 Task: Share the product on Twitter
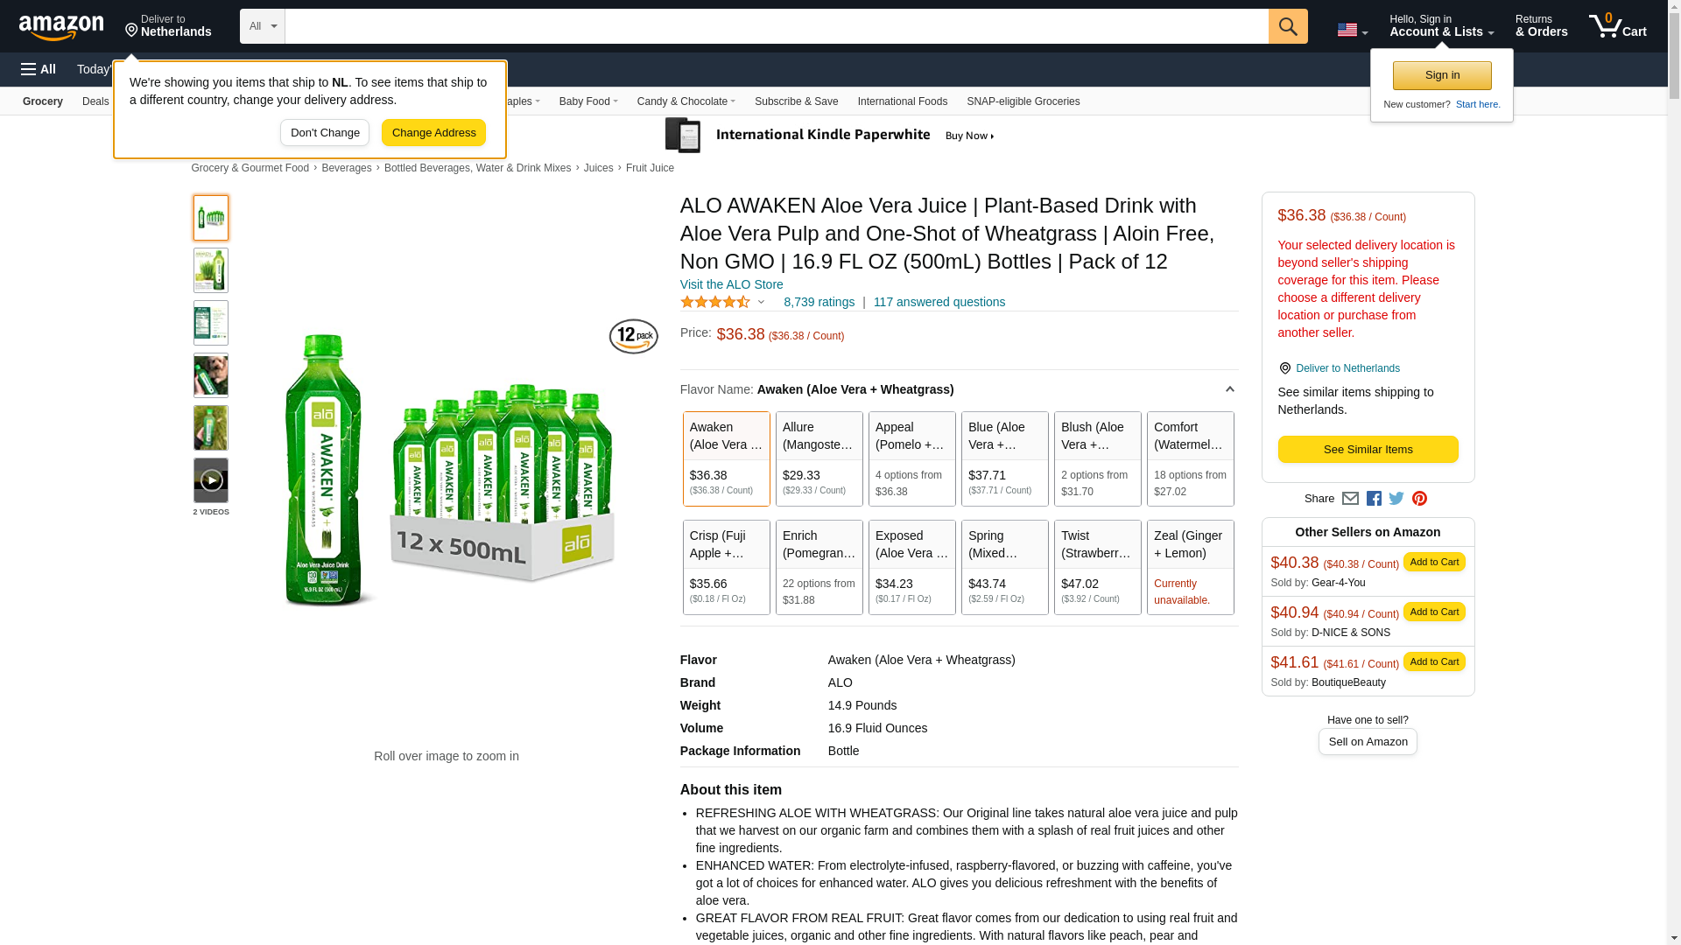(x=1396, y=499)
